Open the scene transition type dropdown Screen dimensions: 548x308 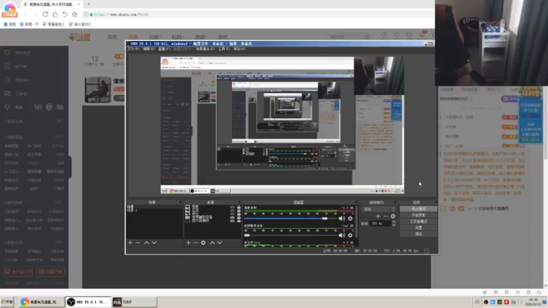[x=379, y=209]
